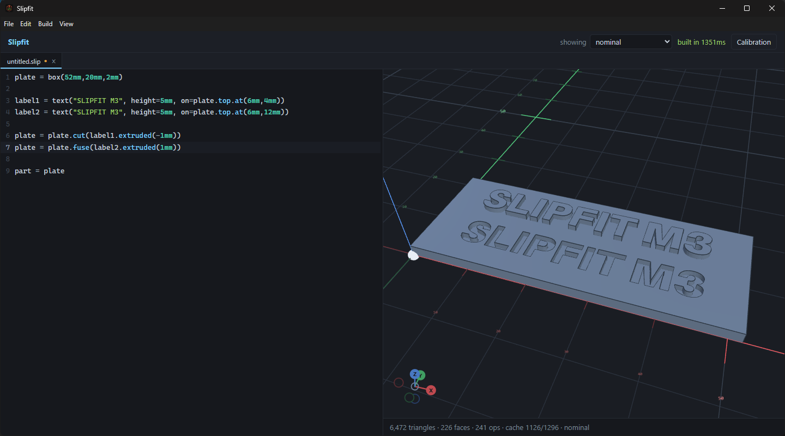This screenshot has height=436, width=785.
Task: Click the grey center ring of the axis gizmo
Action: point(415,386)
